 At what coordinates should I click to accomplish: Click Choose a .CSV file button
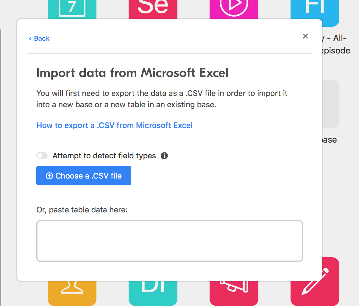pos(84,176)
